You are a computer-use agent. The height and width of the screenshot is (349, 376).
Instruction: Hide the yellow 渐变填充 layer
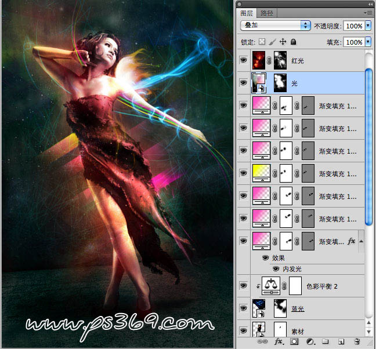tap(243, 173)
